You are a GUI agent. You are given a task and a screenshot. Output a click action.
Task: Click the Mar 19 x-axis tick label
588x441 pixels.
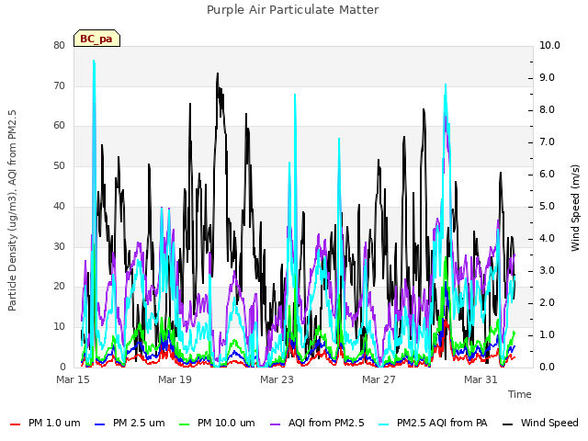pos(175,379)
